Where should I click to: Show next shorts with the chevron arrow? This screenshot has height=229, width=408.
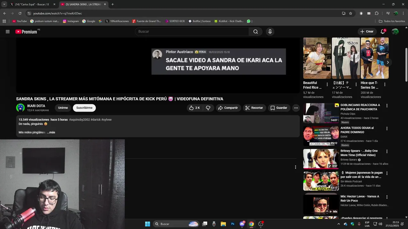[388, 62]
